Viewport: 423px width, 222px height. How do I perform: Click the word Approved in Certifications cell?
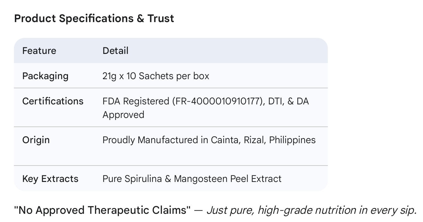(x=123, y=114)
